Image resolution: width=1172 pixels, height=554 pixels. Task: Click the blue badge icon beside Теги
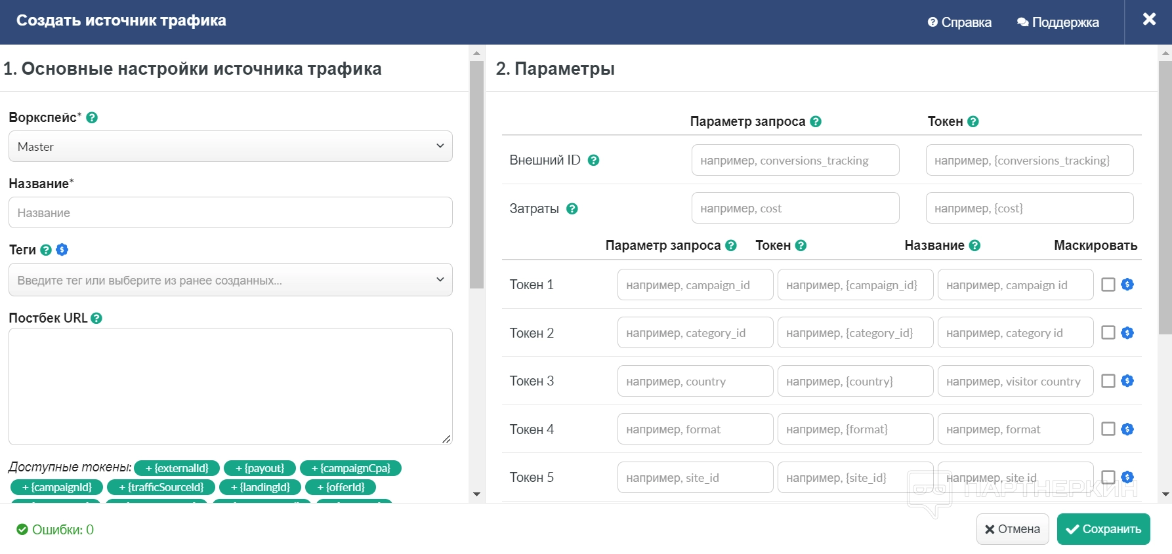click(x=62, y=250)
